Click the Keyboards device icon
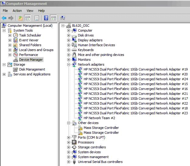 tap(74, 50)
